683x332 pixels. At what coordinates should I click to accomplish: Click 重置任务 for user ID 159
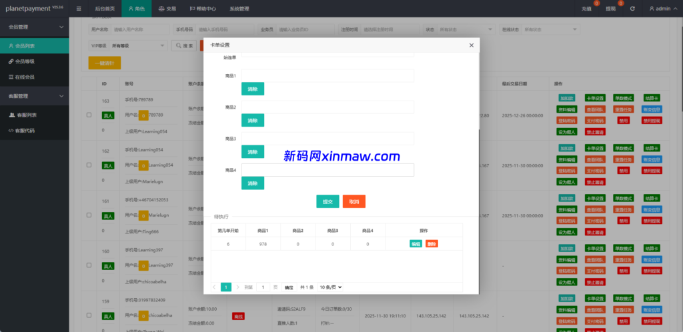624,310
